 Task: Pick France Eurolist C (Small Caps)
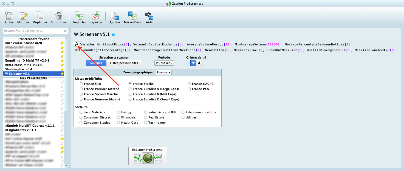[x=130, y=99]
